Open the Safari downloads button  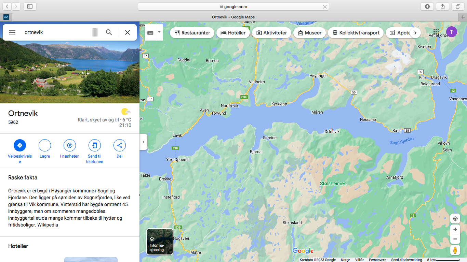point(427,6)
